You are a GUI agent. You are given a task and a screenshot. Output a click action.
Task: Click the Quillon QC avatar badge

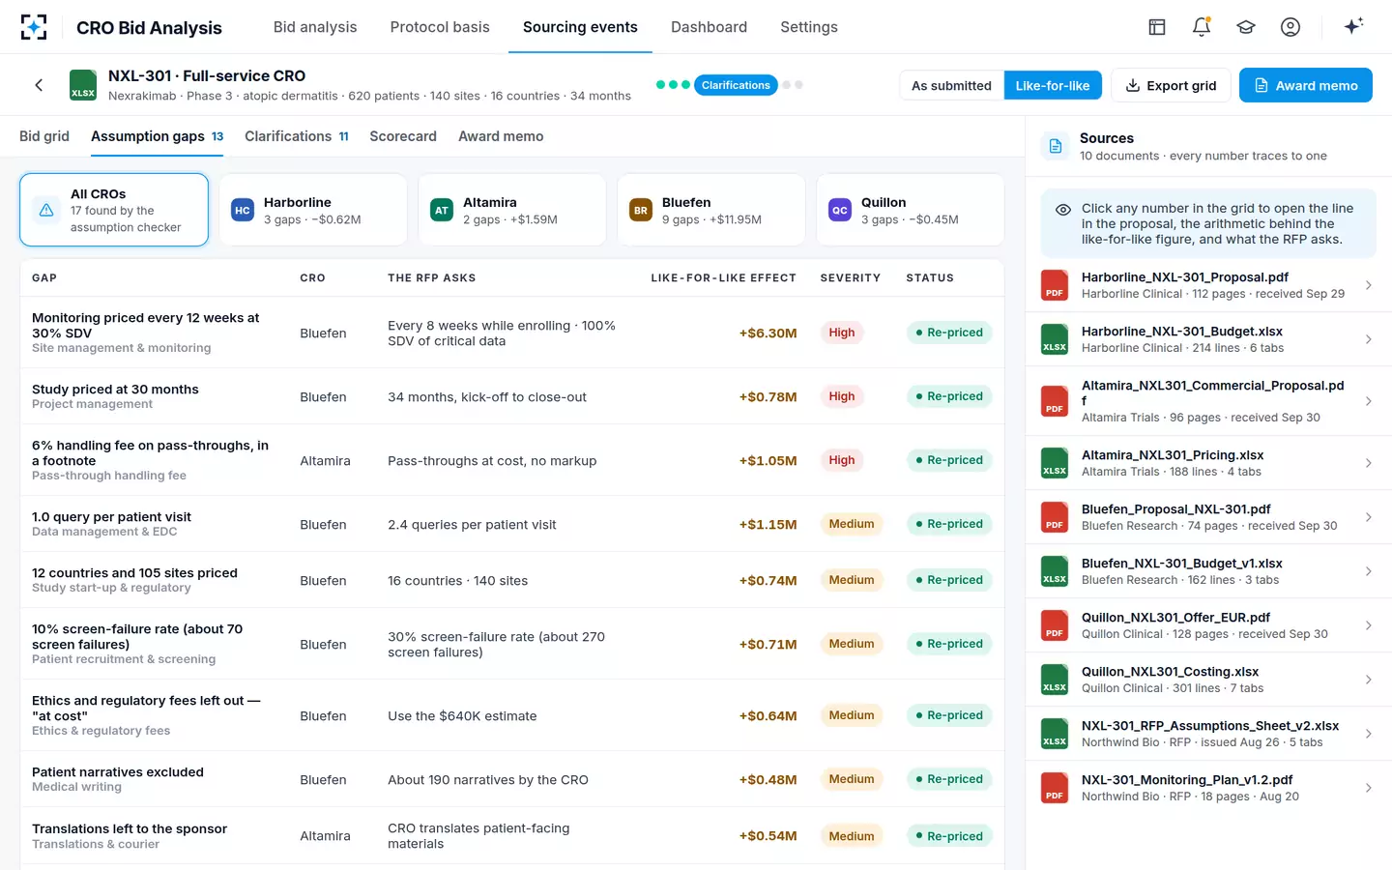tap(840, 210)
